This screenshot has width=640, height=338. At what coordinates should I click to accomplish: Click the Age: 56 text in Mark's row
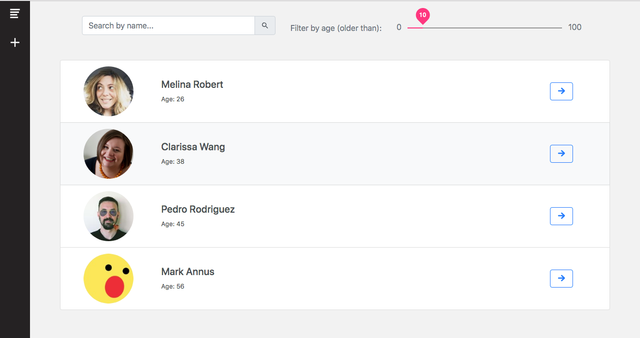coord(172,287)
